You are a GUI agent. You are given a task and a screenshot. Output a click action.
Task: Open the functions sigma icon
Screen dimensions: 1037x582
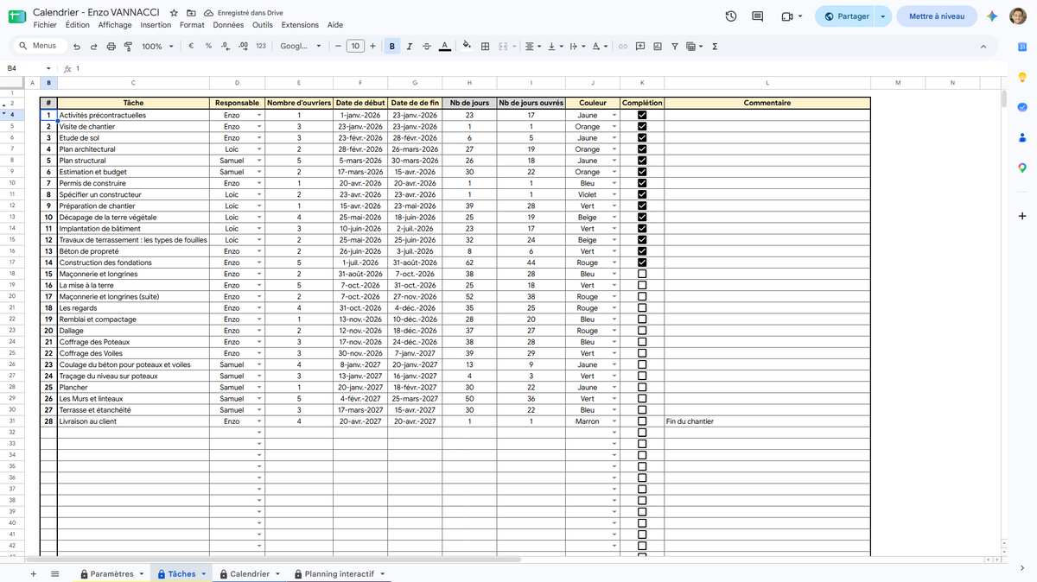pyautogui.click(x=715, y=47)
